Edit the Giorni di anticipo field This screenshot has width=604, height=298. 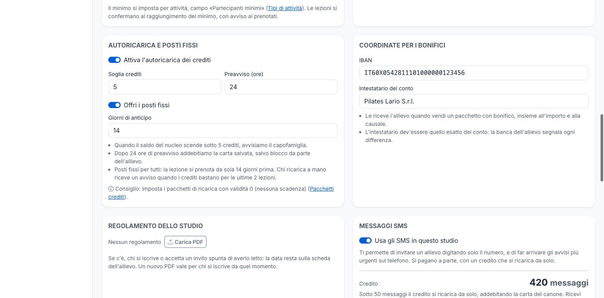click(223, 130)
